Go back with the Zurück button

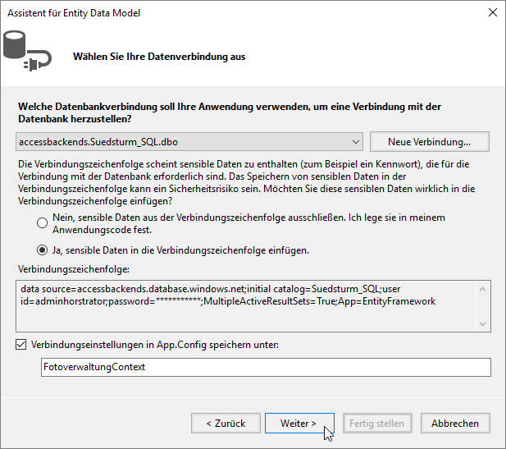225,424
